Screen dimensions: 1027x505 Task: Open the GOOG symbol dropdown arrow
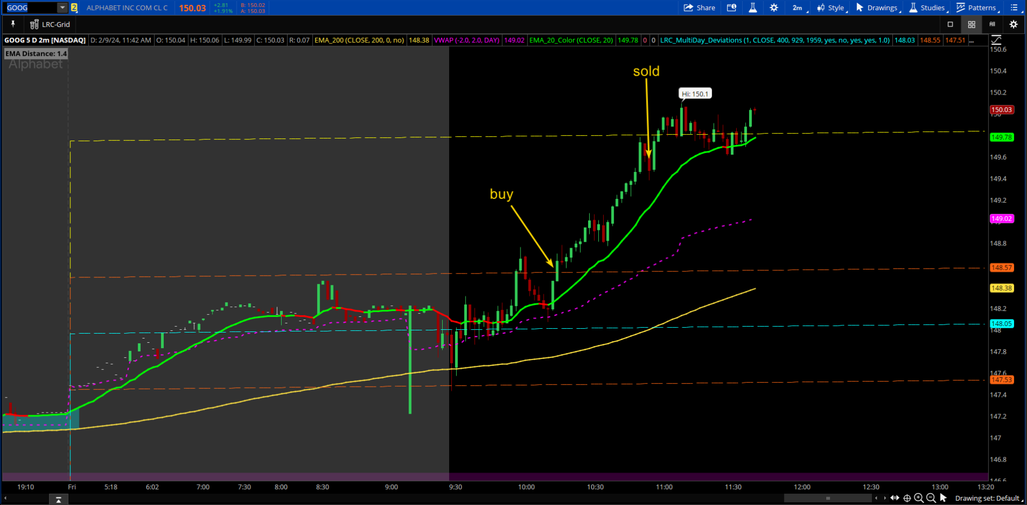[62, 8]
